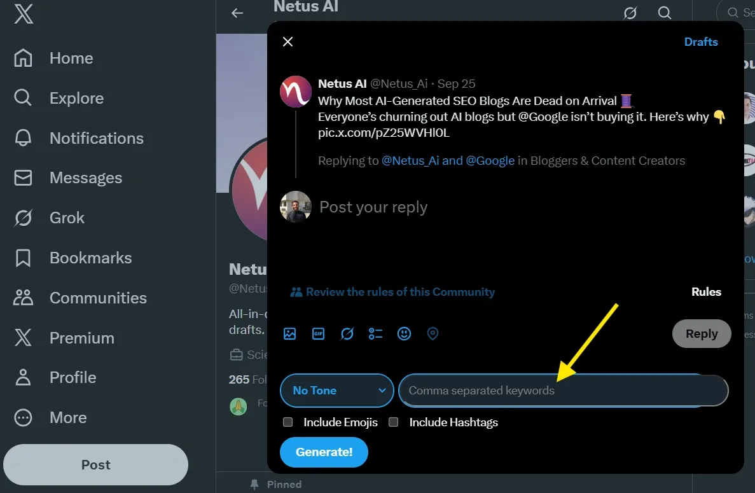This screenshot has height=493, width=755.
Task: Select the Grok icon in the composer toolbar
Action: tap(347, 333)
